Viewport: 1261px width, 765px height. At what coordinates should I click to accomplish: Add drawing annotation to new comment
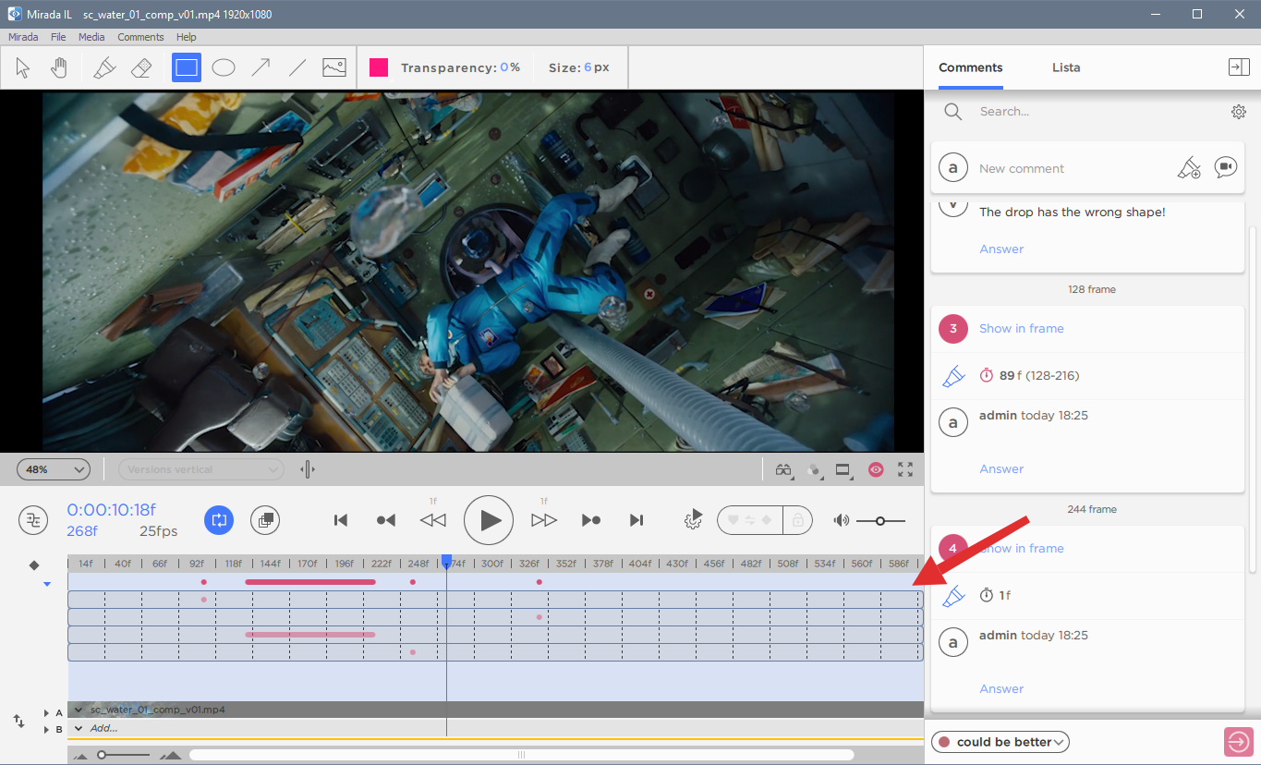coord(1189,168)
